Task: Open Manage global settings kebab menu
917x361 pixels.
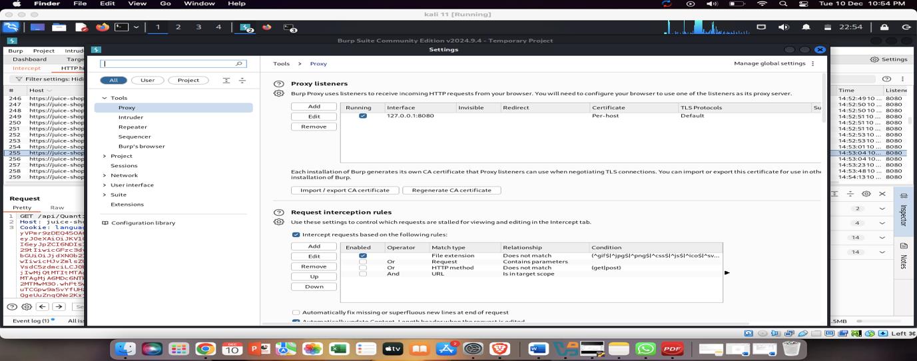Action: [x=812, y=63]
